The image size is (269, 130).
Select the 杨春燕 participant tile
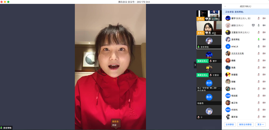tap(209, 99)
